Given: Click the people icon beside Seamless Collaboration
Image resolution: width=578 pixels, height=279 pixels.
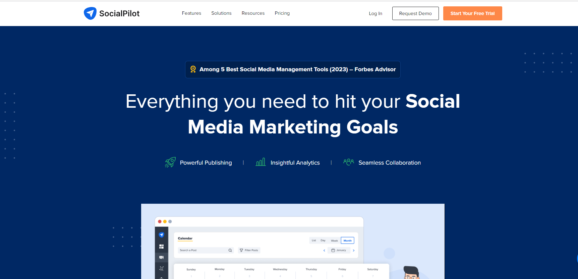Looking at the screenshot, I should tap(349, 162).
